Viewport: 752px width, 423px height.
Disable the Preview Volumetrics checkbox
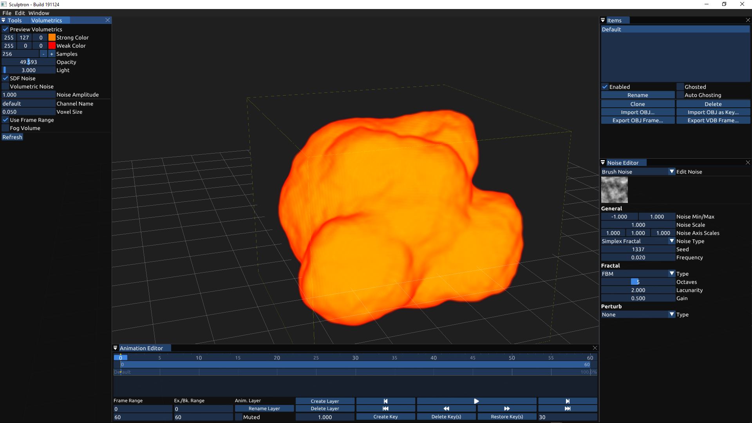tap(5, 29)
